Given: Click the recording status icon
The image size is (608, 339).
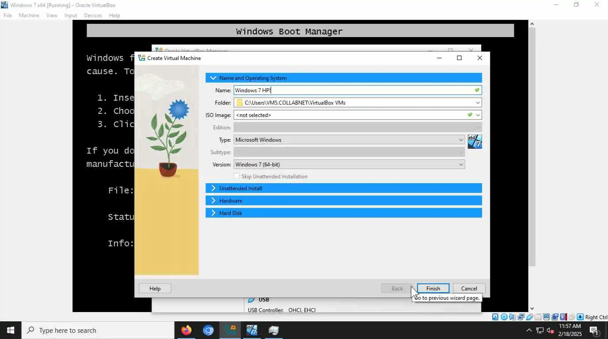Looking at the screenshot, I should [555, 317].
